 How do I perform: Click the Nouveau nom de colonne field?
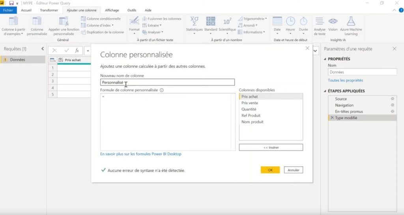[167, 82]
